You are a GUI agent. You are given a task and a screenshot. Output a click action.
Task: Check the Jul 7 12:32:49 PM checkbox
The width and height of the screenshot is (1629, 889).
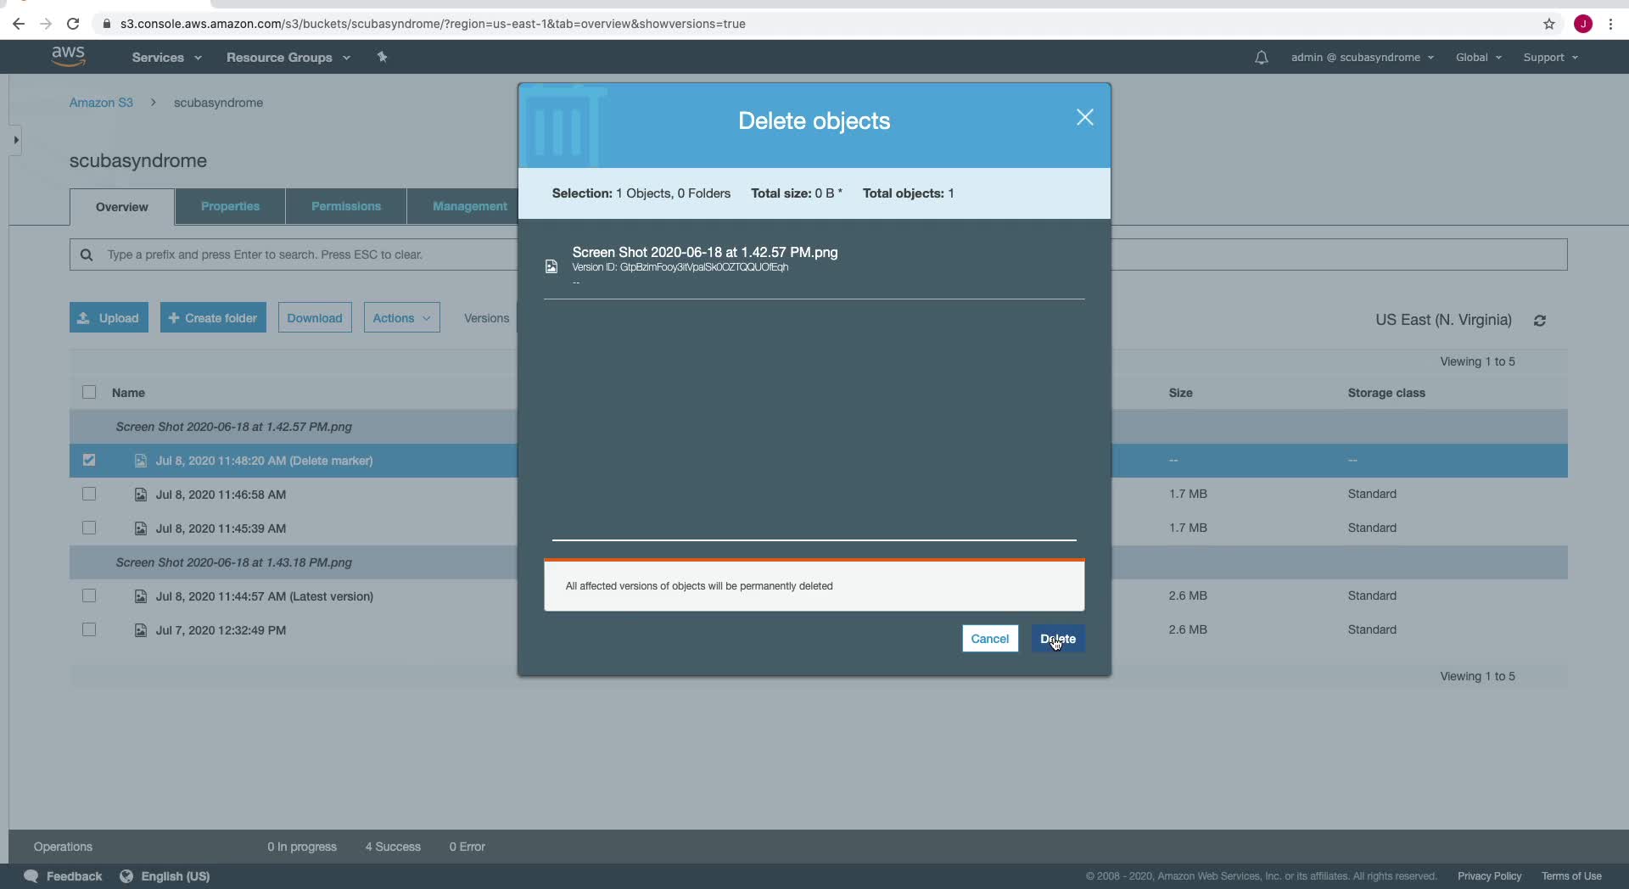(x=89, y=629)
